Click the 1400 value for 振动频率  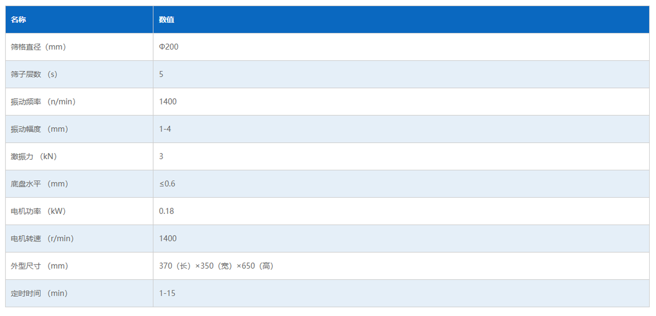click(x=168, y=102)
